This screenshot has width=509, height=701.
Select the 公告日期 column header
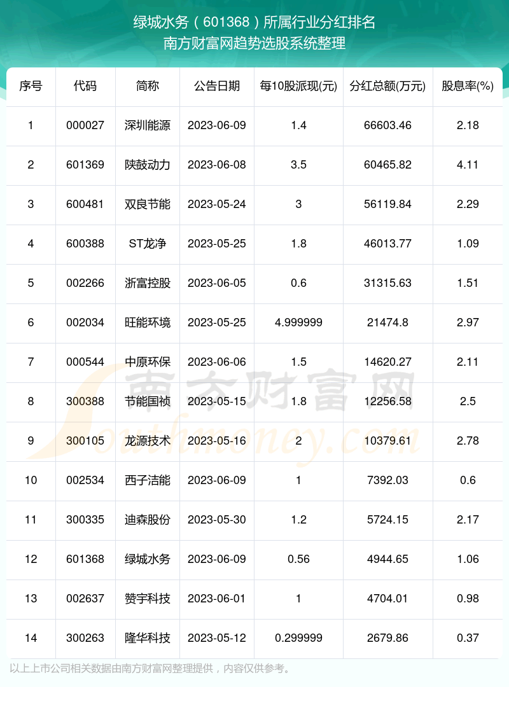217,86
